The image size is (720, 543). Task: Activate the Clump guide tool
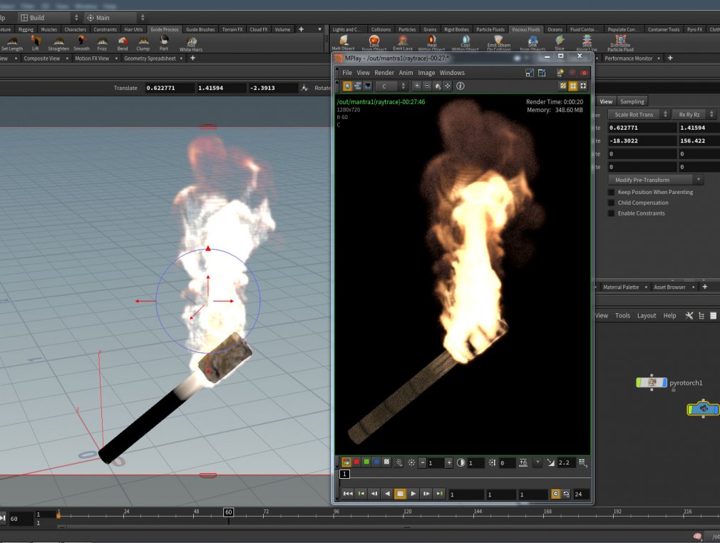[143, 44]
